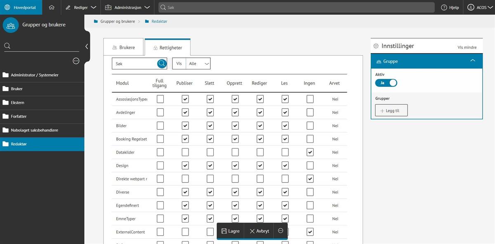
Task: Open the Vis Alle filter dropdown
Action: (198, 64)
